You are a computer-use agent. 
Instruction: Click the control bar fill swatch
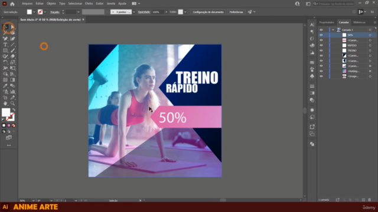point(29,12)
